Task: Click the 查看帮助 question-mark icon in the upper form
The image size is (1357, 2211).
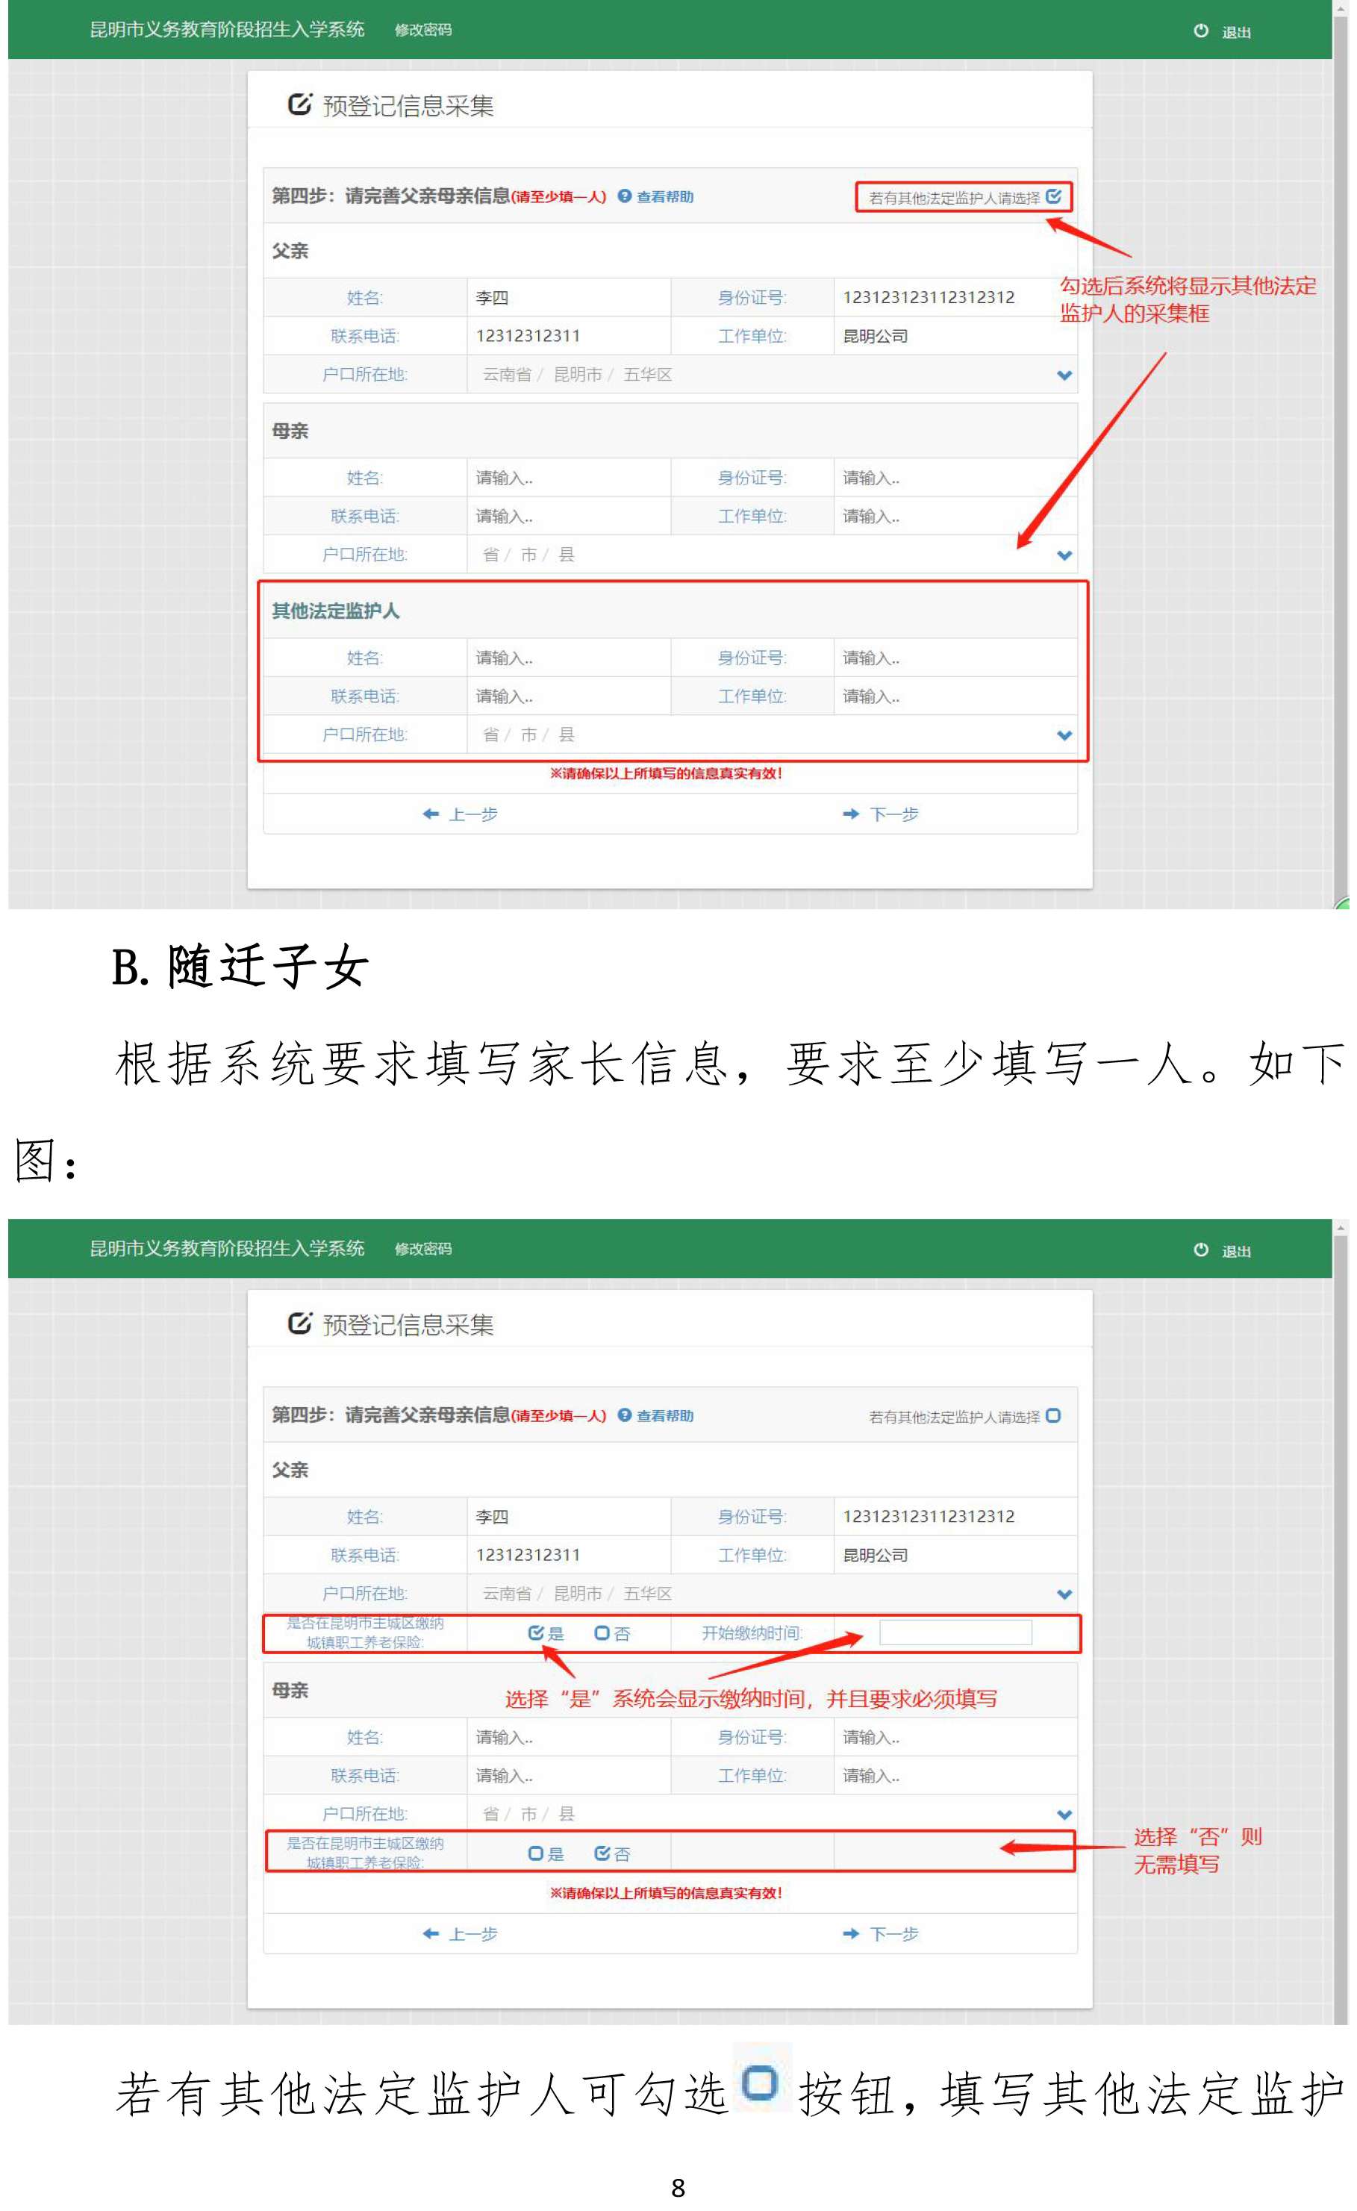Action: [x=625, y=196]
